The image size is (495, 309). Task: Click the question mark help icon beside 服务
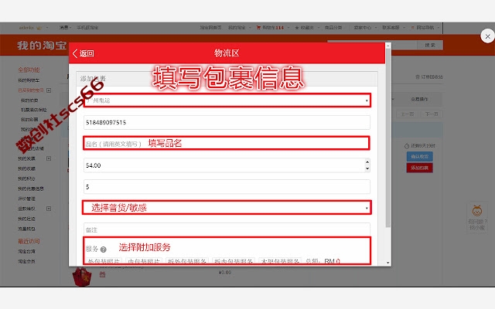(103, 250)
